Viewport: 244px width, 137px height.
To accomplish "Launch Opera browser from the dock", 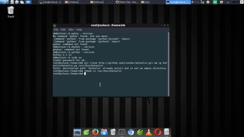I will click(157, 132).
